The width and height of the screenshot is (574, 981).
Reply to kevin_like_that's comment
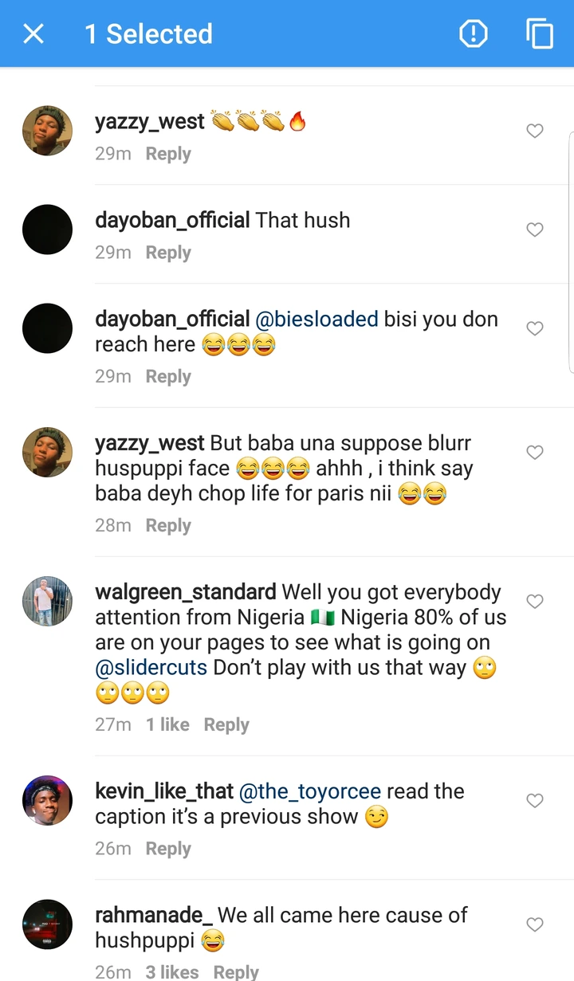pyautogui.click(x=168, y=849)
